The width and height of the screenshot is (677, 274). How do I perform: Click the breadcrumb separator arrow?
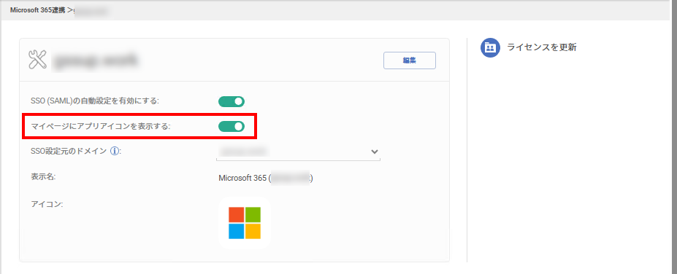(x=69, y=10)
